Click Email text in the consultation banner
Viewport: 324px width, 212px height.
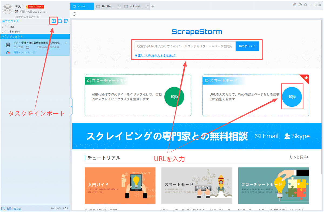[271, 136]
